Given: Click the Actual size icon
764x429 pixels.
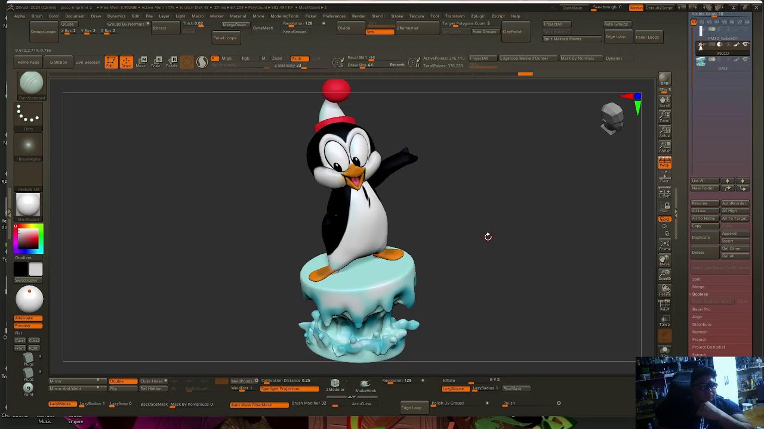Looking at the screenshot, I should tap(664, 132).
